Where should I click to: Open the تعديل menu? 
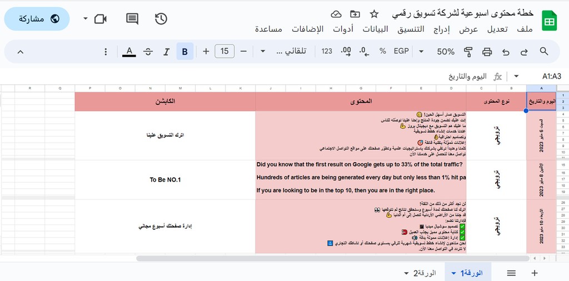click(x=497, y=29)
